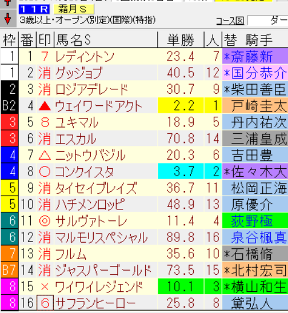The width and height of the screenshot is (288, 313).
Task: Click the cyan 3.7 odds cell
Action: pyautogui.click(x=181, y=171)
